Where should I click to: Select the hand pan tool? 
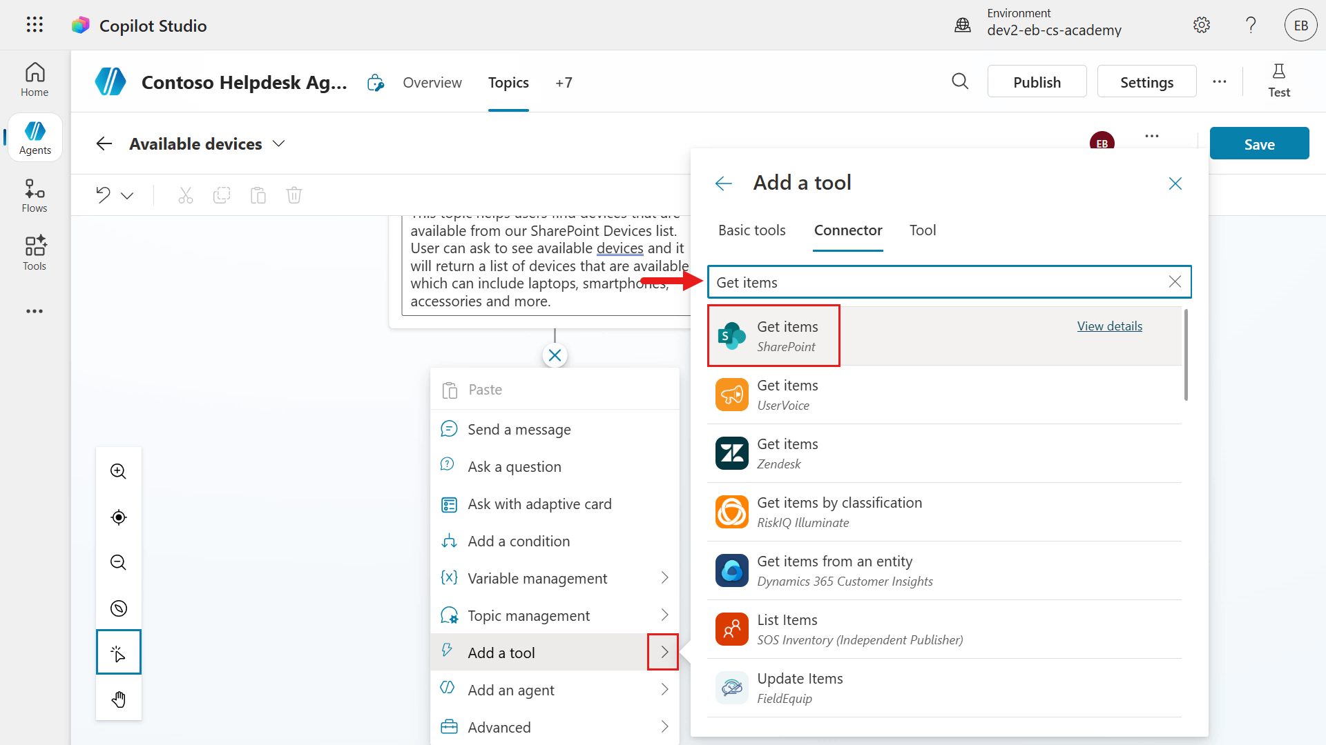(x=119, y=699)
